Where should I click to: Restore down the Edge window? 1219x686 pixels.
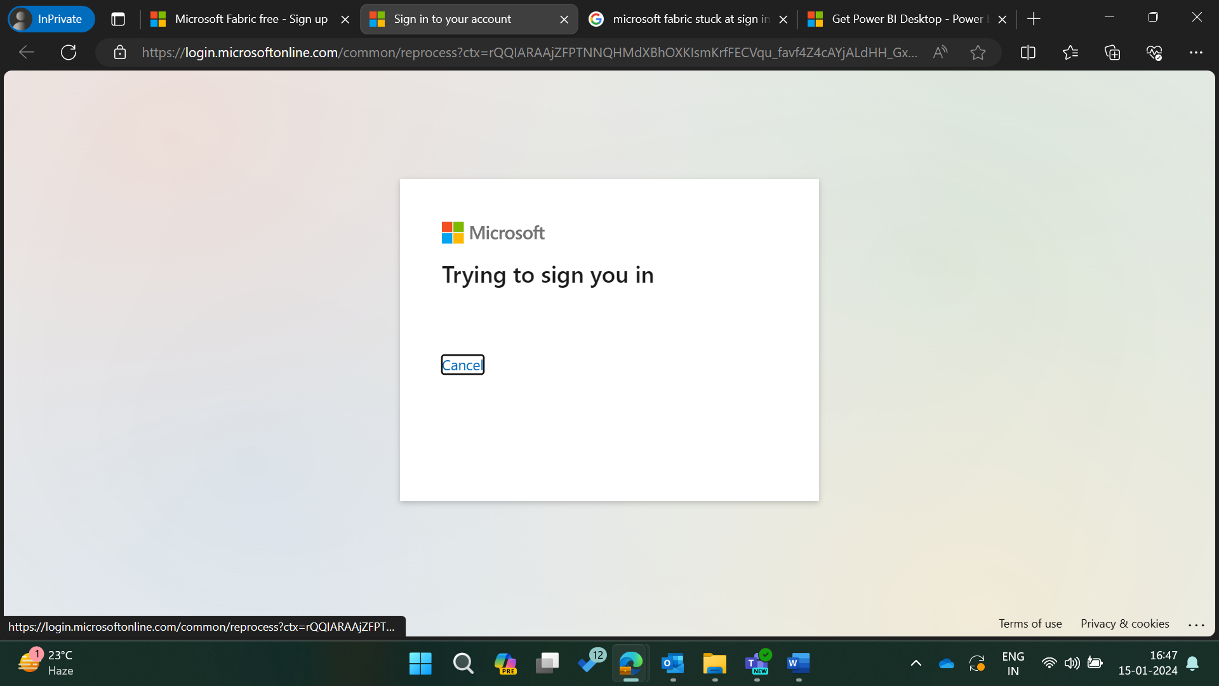pos(1153,18)
